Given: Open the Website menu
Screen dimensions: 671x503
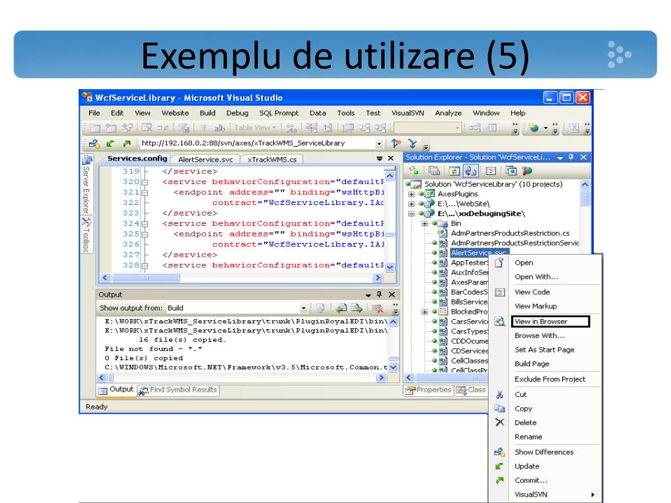Looking at the screenshot, I should (x=175, y=113).
